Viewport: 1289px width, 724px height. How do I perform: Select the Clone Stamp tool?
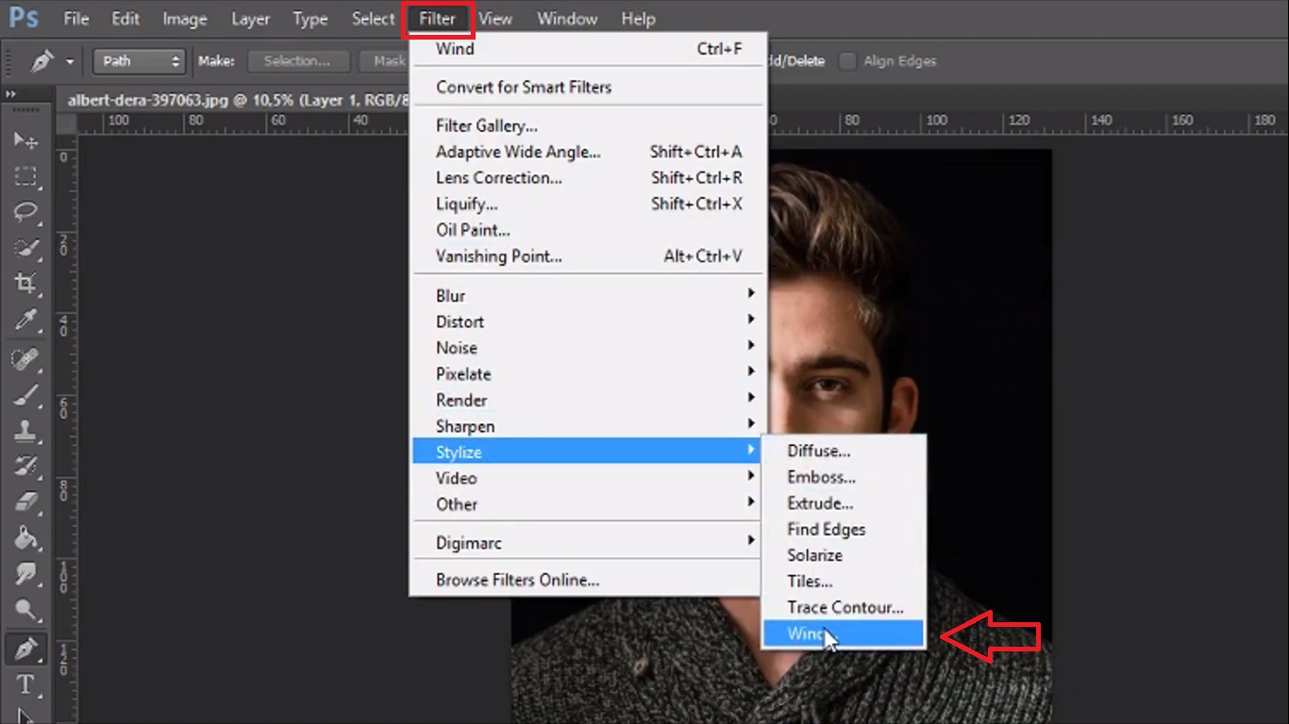tap(25, 431)
